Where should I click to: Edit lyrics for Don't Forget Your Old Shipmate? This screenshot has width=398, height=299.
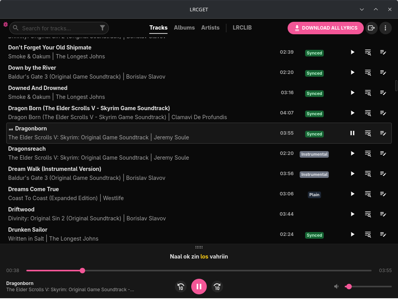click(x=383, y=52)
